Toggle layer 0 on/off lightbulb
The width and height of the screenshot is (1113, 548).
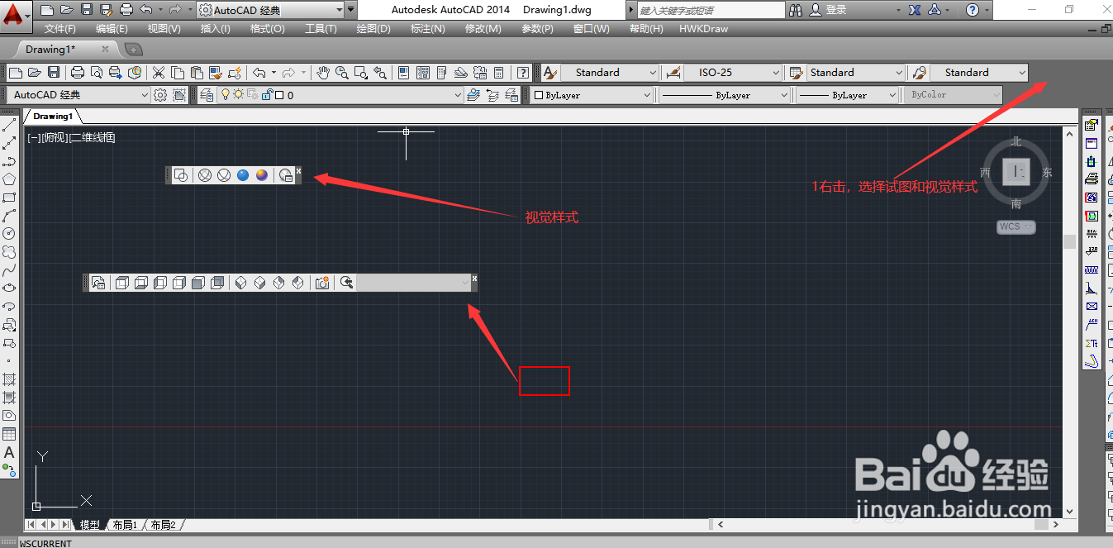coord(225,95)
